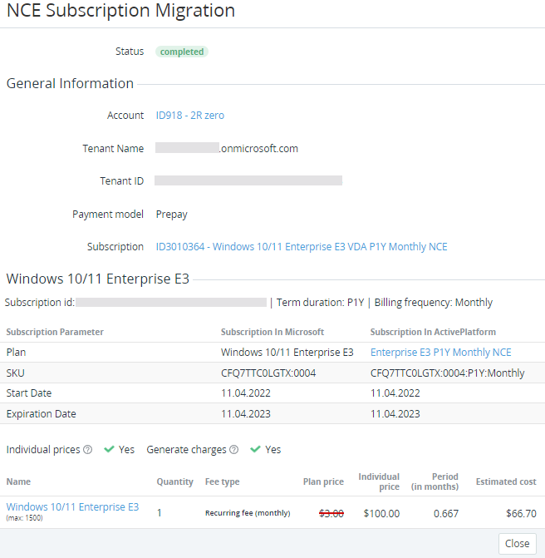Screen dimensions: 545x558
Task: Open Enterprise E3 P1Y Monthly NCE plan link
Action: [441, 353]
